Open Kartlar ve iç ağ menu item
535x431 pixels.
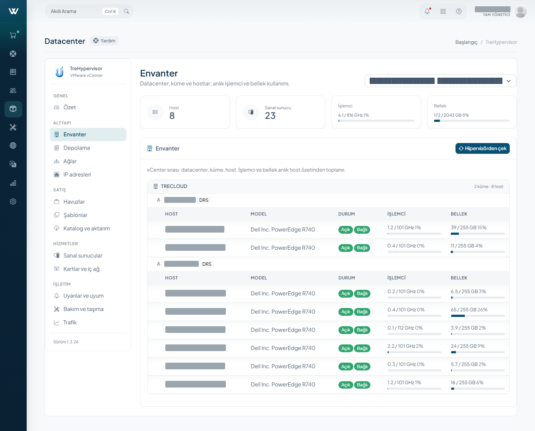[88, 269]
